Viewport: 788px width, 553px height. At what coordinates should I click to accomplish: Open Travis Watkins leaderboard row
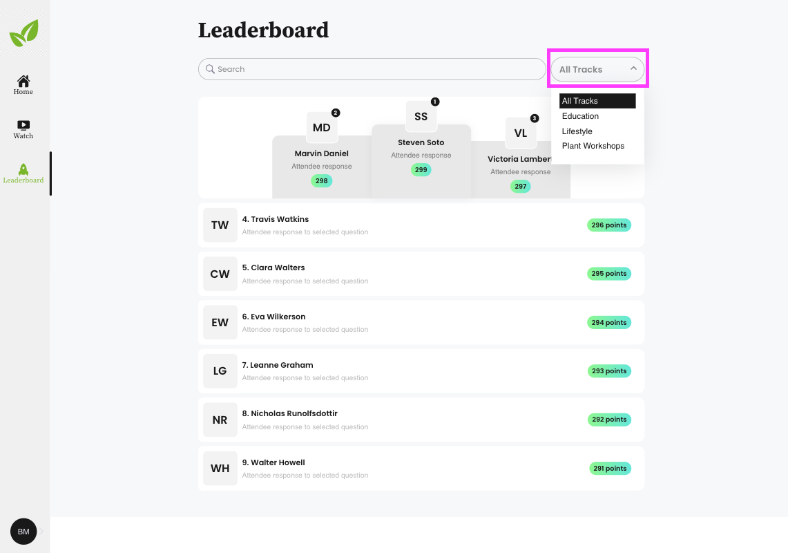click(421, 225)
